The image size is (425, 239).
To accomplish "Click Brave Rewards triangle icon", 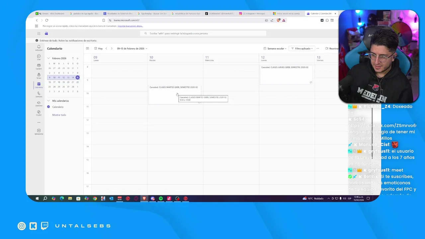I will (284, 20).
